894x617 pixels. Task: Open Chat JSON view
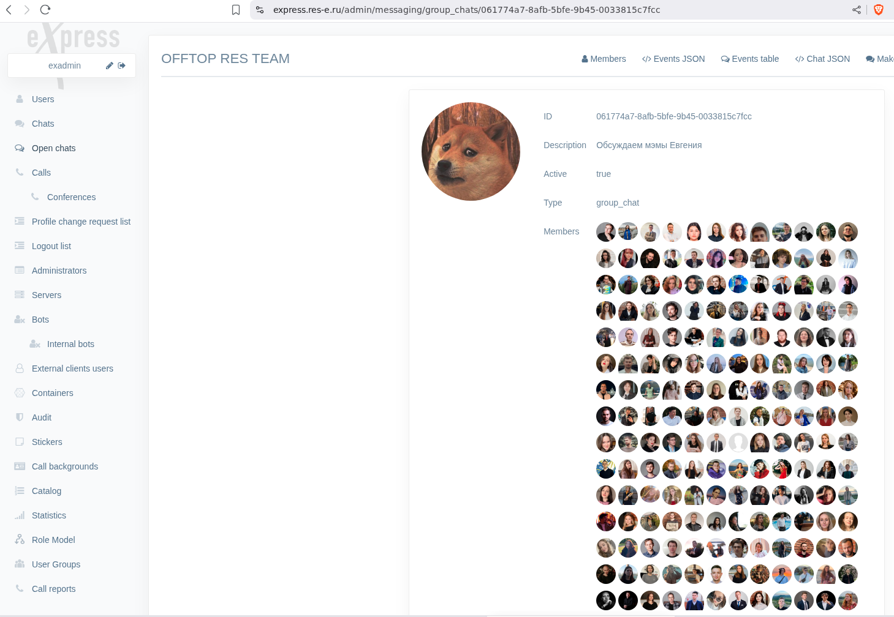click(x=822, y=59)
